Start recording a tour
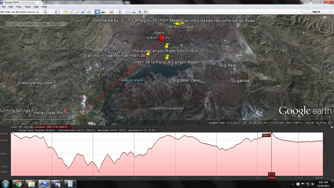The width and height of the screenshot is (334, 188). (89, 12)
